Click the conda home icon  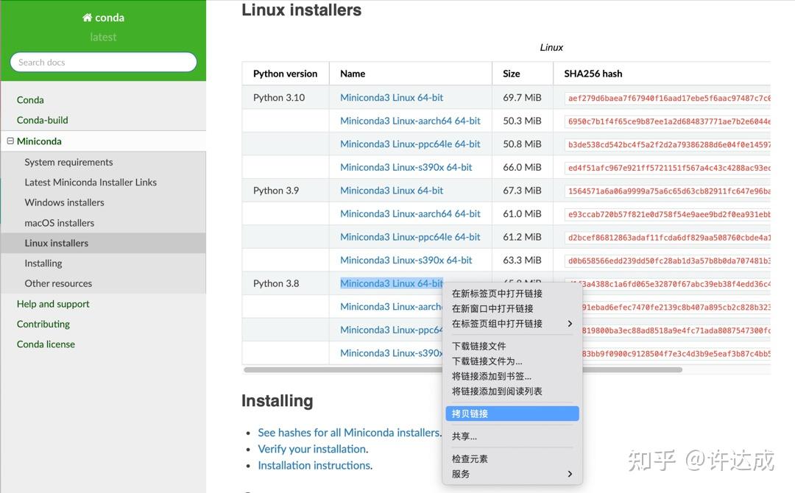click(x=87, y=18)
